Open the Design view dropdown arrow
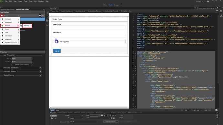The image size is (223, 125). [121, 5]
